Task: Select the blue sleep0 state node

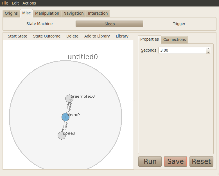Action: pyautogui.click(x=66, y=117)
